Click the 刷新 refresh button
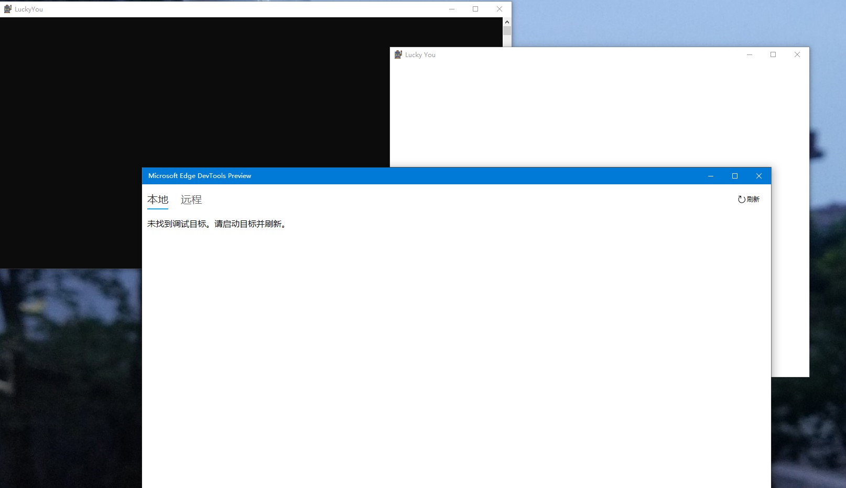The image size is (846, 488). click(x=749, y=199)
